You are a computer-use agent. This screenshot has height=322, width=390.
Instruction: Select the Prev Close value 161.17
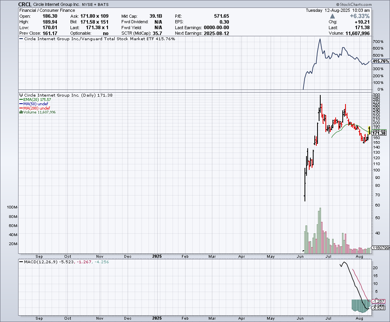50,34
